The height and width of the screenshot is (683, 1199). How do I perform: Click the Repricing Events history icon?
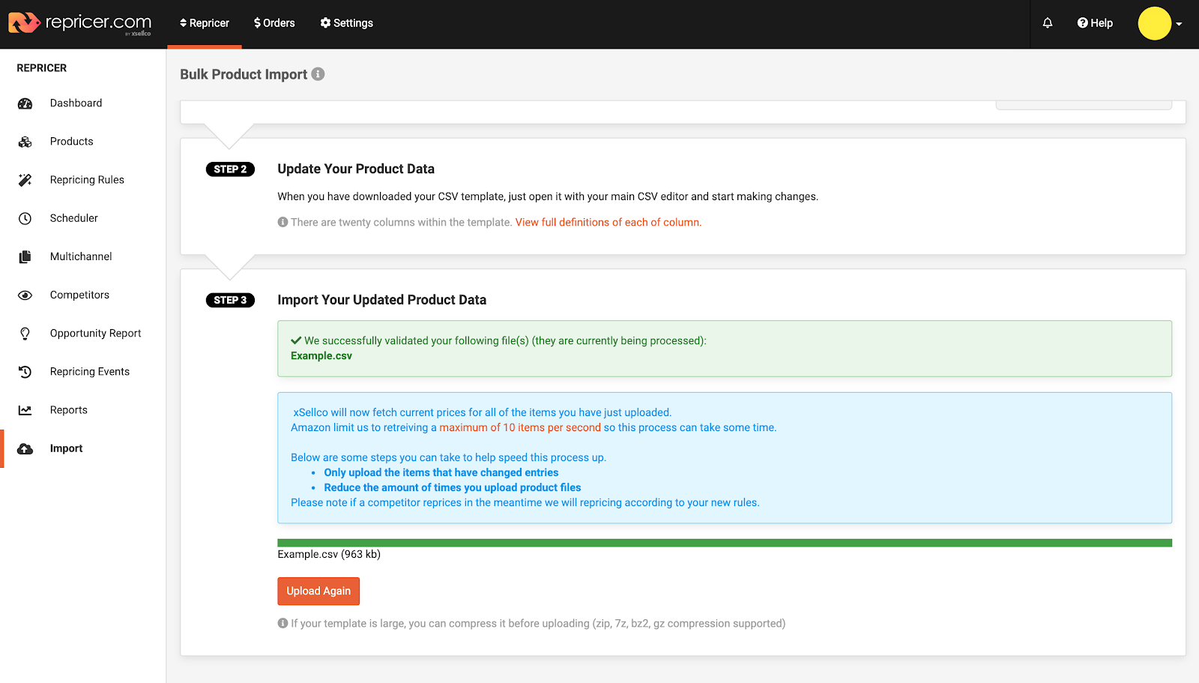[25, 372]
